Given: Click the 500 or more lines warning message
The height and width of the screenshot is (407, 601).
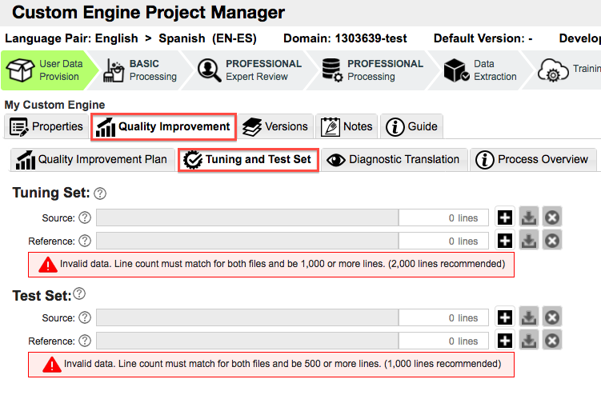Looking at the screenshot, I should coord(271,364).
